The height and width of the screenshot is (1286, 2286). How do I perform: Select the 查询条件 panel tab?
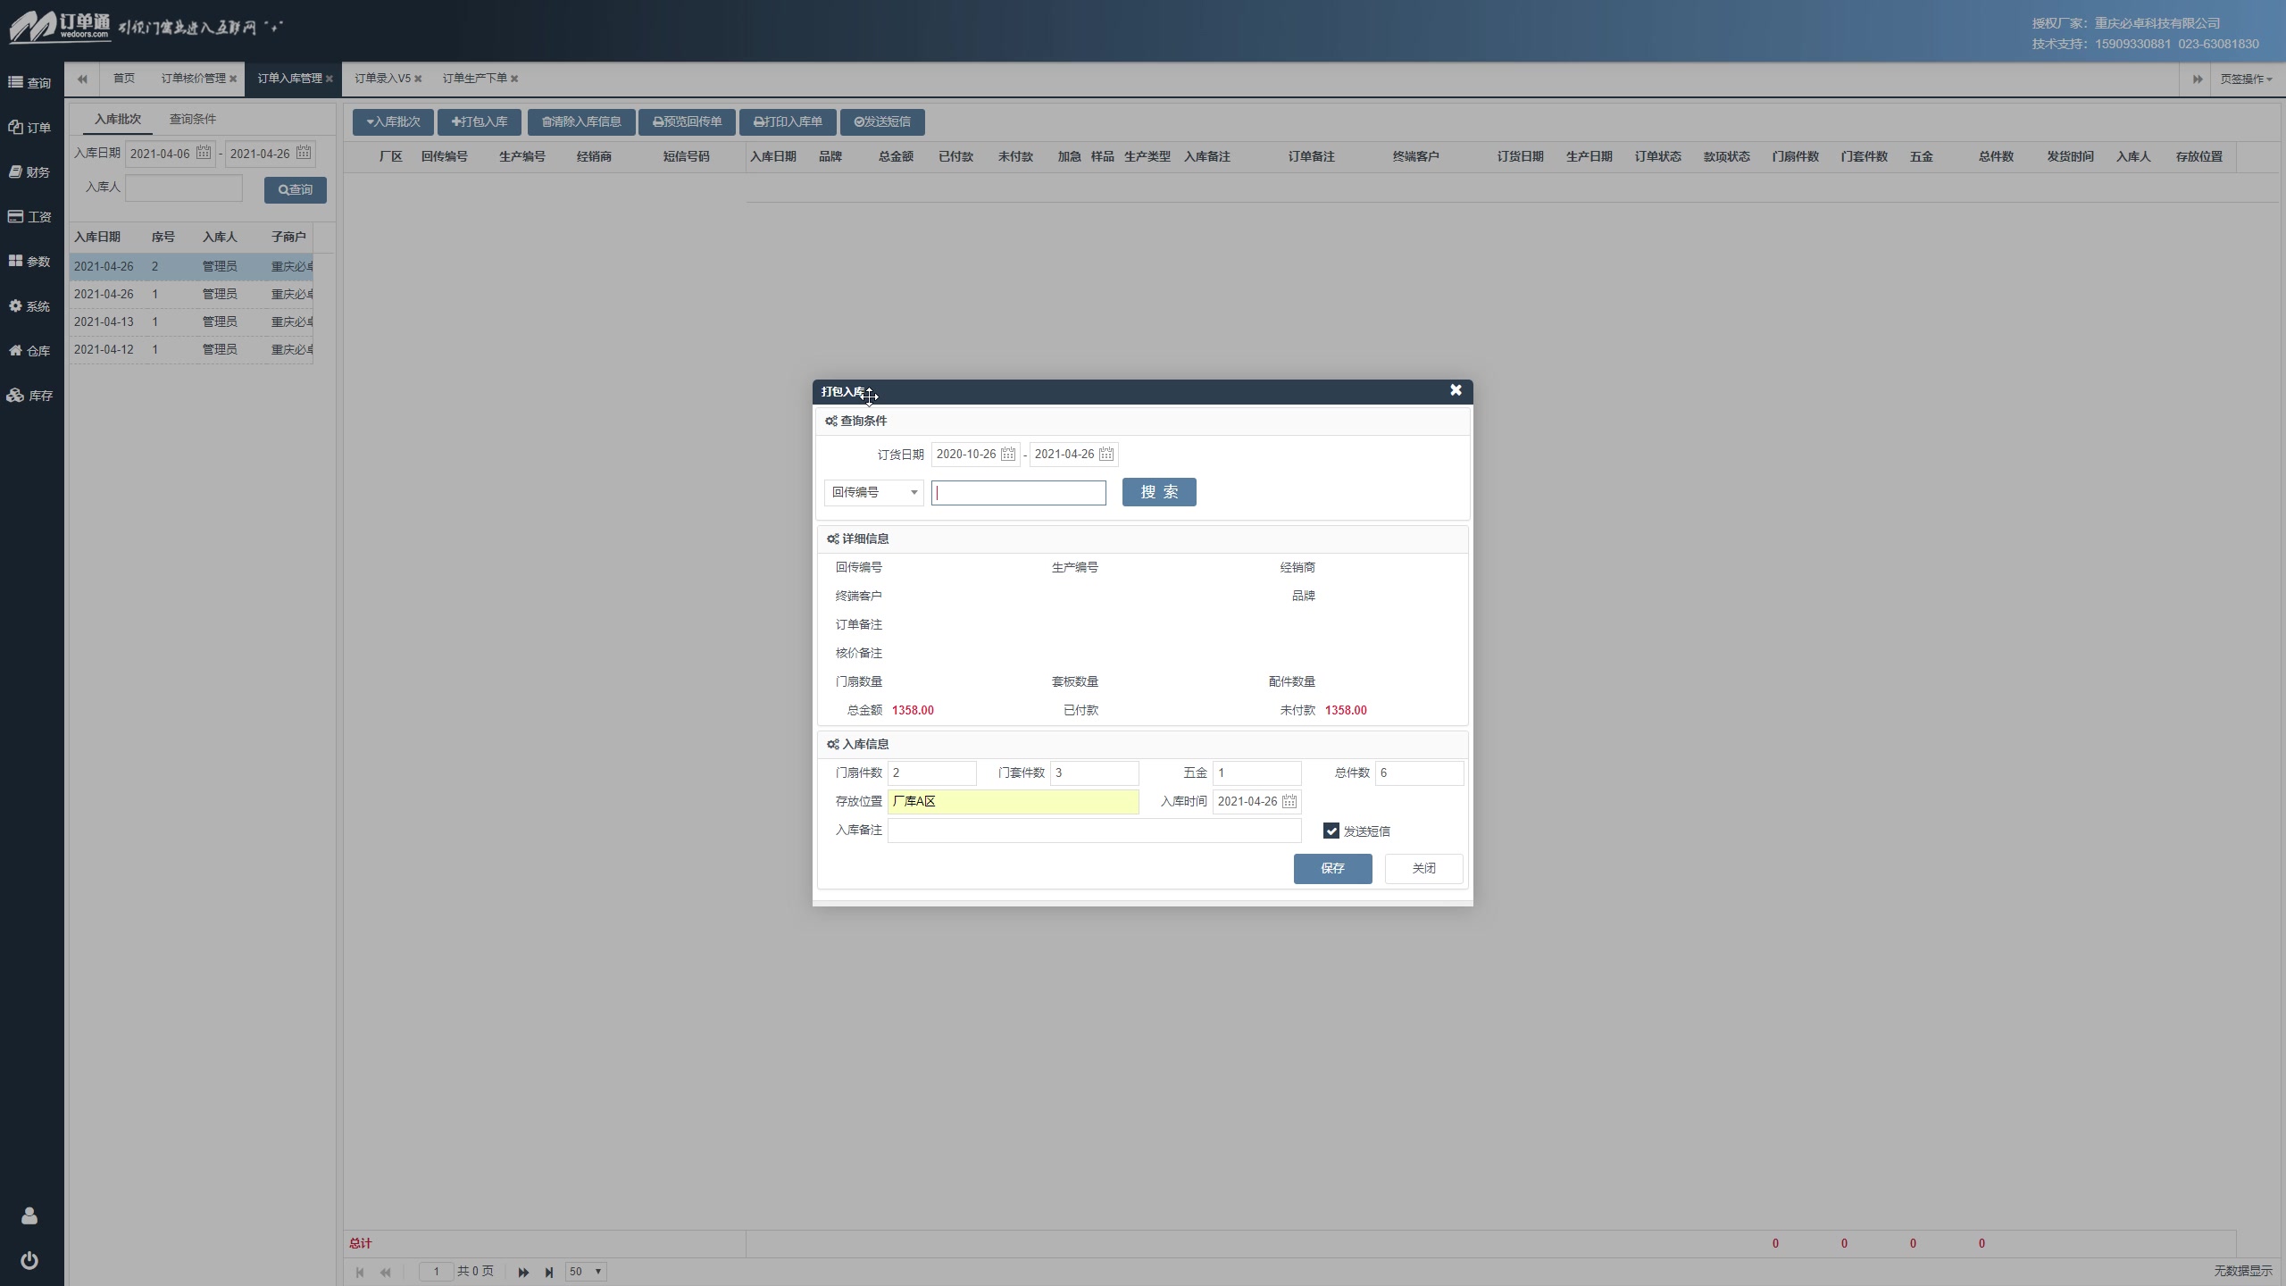coord(193,119)
